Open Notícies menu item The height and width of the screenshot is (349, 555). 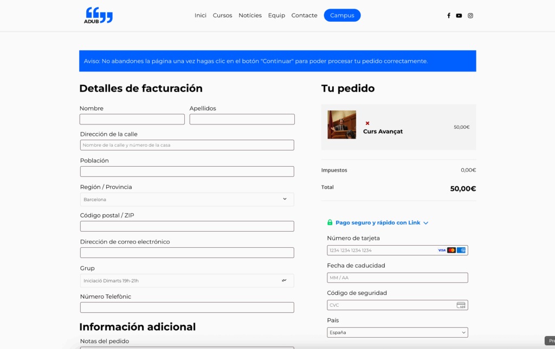click(250, 16)
